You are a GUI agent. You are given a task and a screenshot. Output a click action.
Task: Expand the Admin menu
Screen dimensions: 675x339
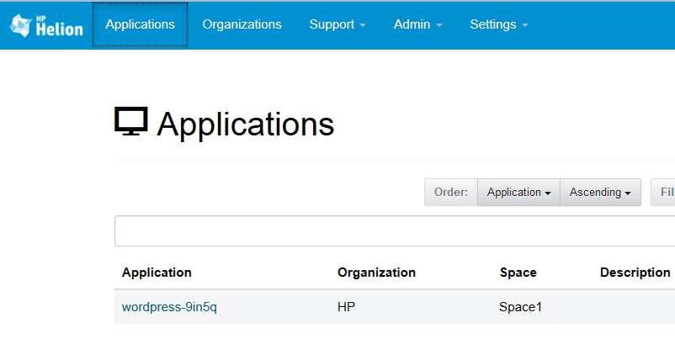tap(418, 24)
